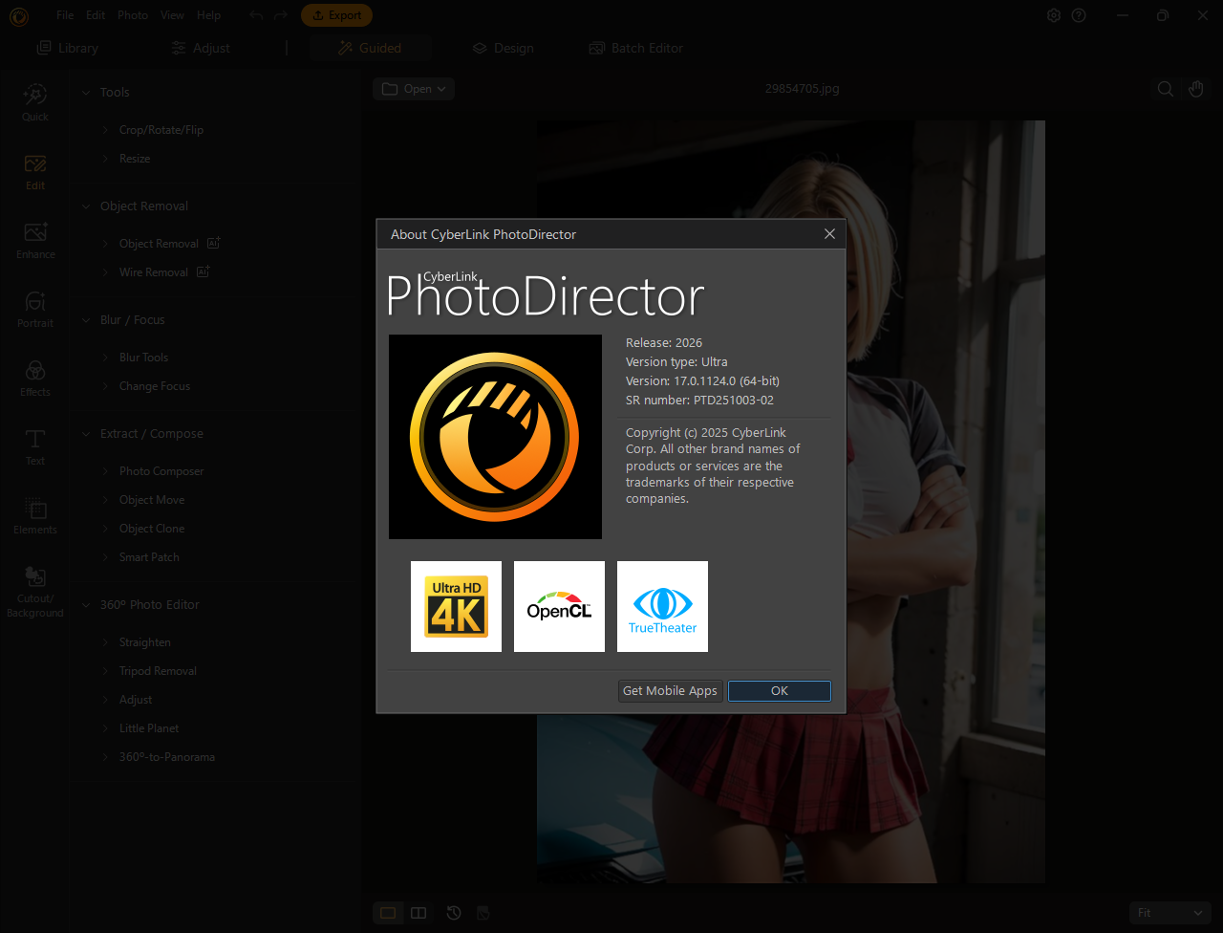Image resolution: width=1223 pixels, height=933 pixels.
Task: Collapse the Blur / Focus section
Action: click(86, 320)
